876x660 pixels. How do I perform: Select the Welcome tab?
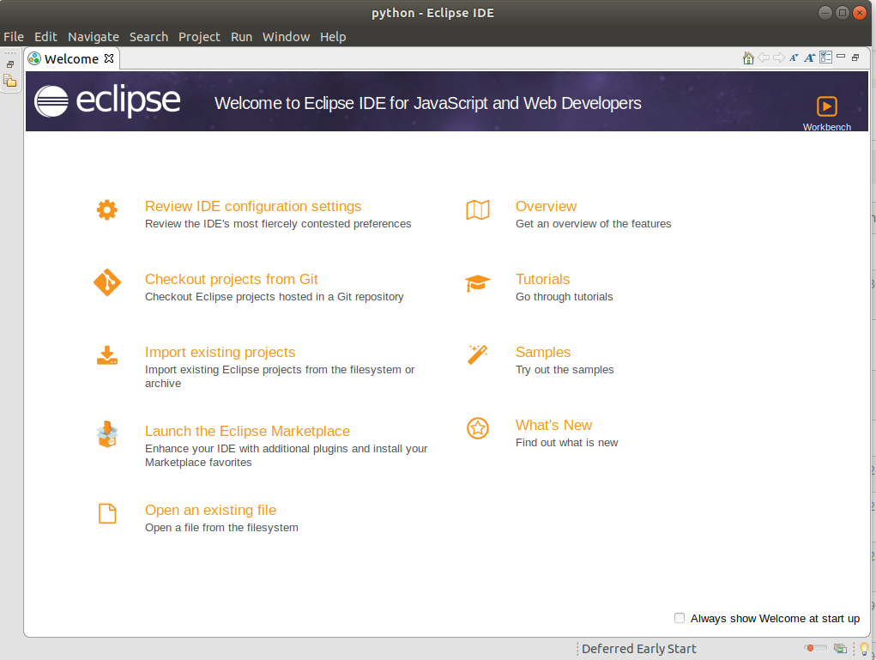pyautogui.click(x=71, y=58)
